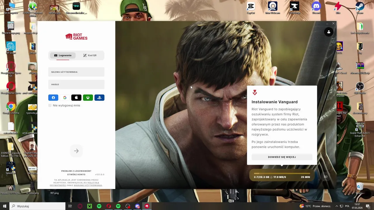This screenshot has height=210, width=374.
Task: Select the SpeedFan desktop shortcut
Action: pos(11,169)
